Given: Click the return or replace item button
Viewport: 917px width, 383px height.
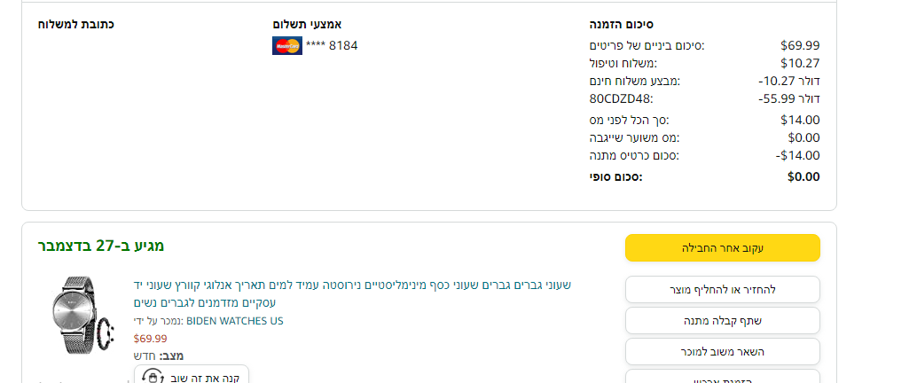Looking at the screenshot, I should 722,290.
